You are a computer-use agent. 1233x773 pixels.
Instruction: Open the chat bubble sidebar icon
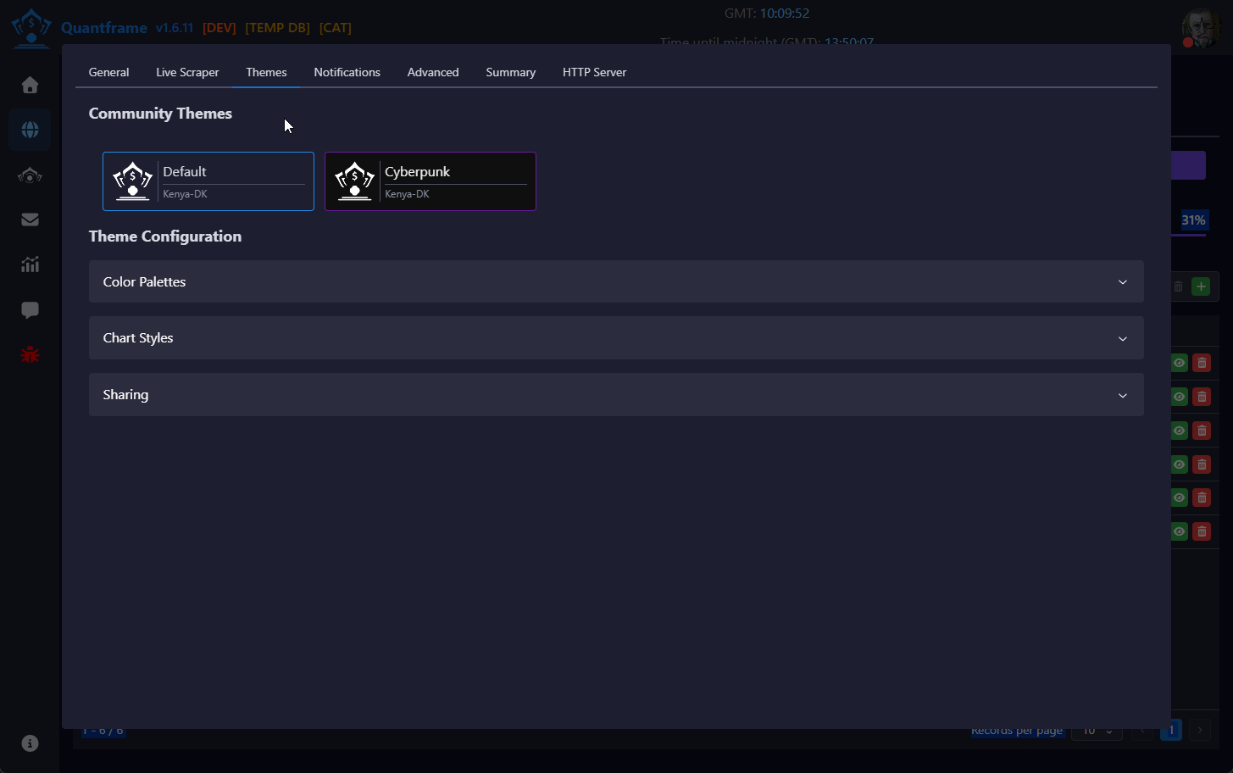30,310
